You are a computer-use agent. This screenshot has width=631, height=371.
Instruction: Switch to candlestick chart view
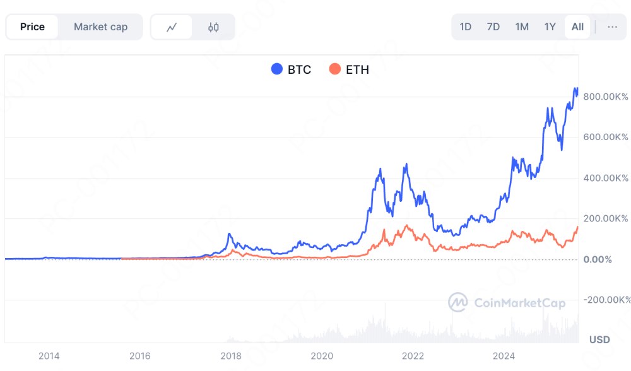pos(213,27)
